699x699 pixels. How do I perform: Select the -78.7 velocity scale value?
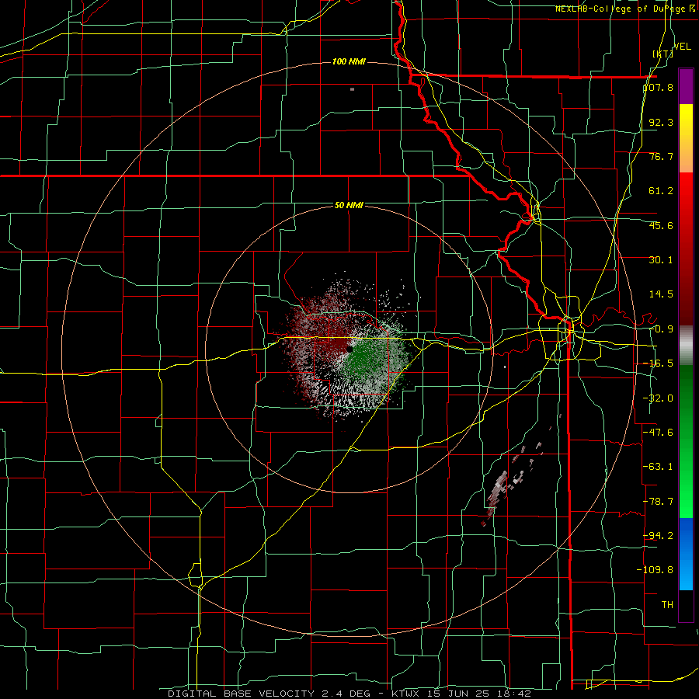[659, 502]
